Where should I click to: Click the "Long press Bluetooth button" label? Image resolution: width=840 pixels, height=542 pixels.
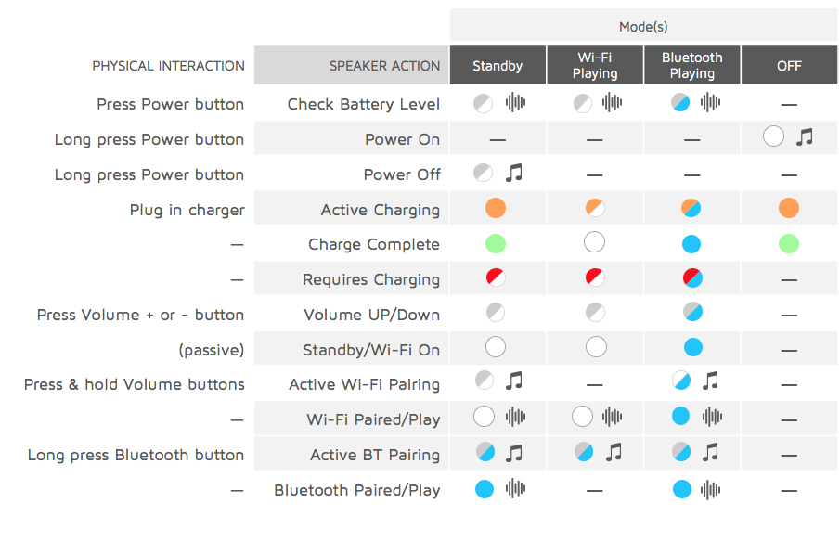pyautogui.click(x=136, y=455)
